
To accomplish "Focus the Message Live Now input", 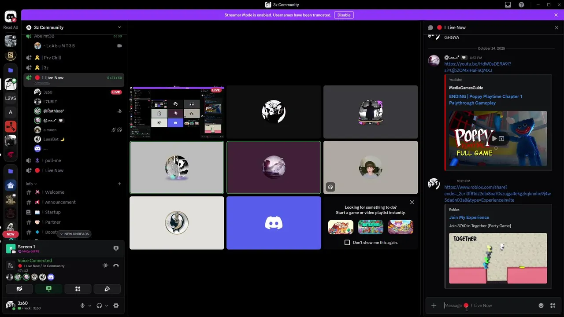I will [x=489, y=306].
